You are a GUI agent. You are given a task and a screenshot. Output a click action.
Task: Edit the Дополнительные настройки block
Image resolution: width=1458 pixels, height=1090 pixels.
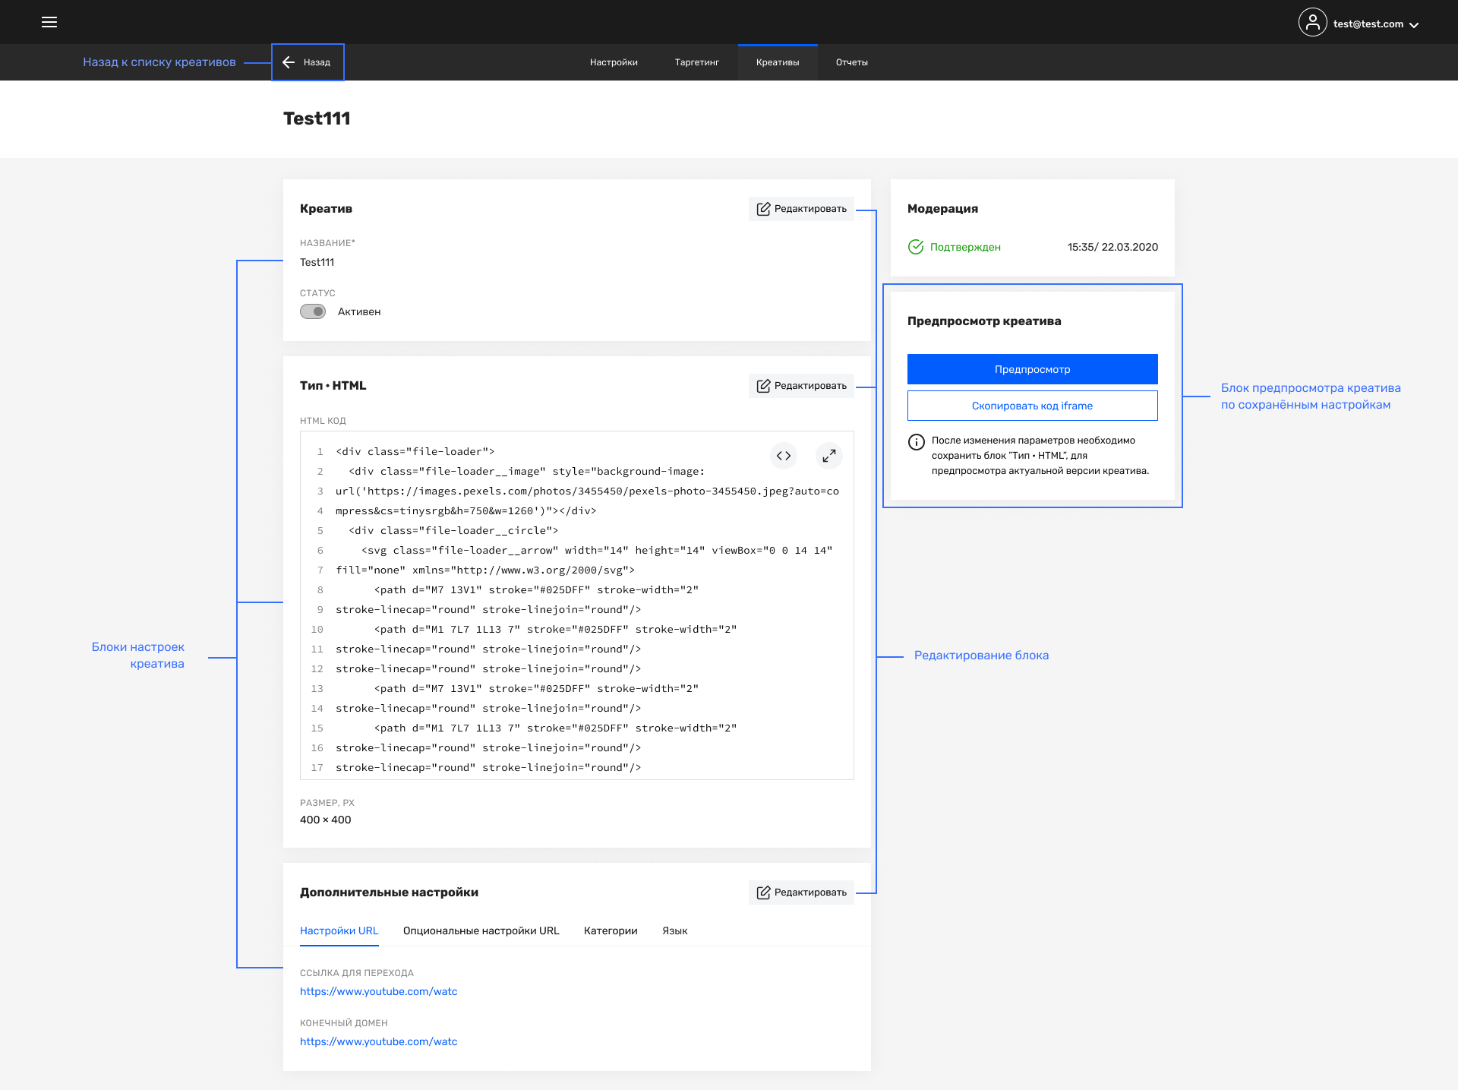point(801,893)
